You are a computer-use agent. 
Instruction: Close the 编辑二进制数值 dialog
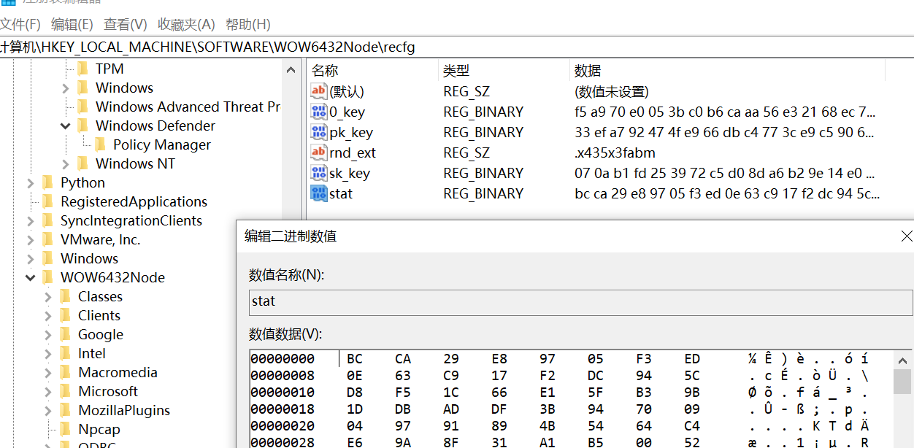906,236
